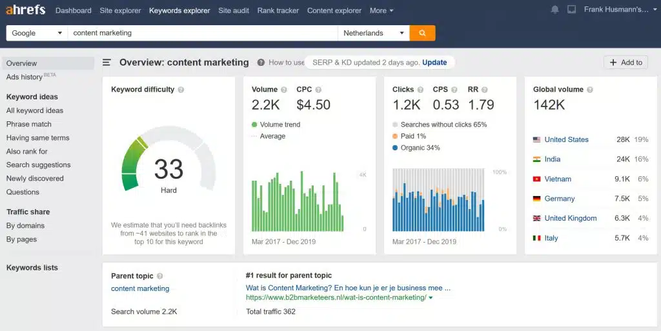Open the notifications bell icon

pos(555,10)
